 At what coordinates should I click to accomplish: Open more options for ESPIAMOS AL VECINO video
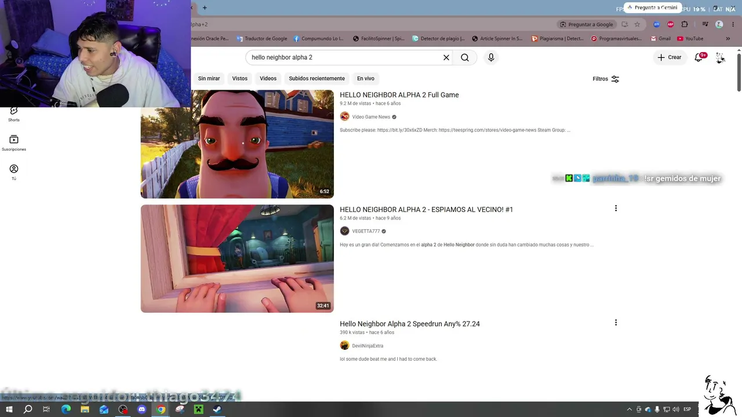coord(616,209)
